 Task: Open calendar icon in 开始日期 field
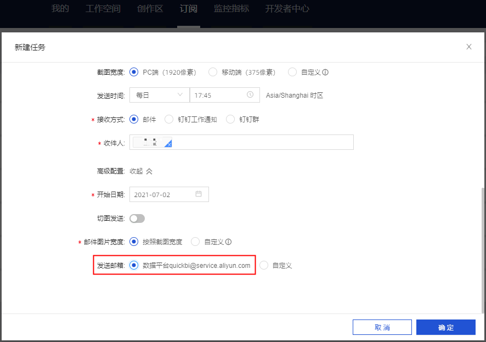[x=199, y=194]
